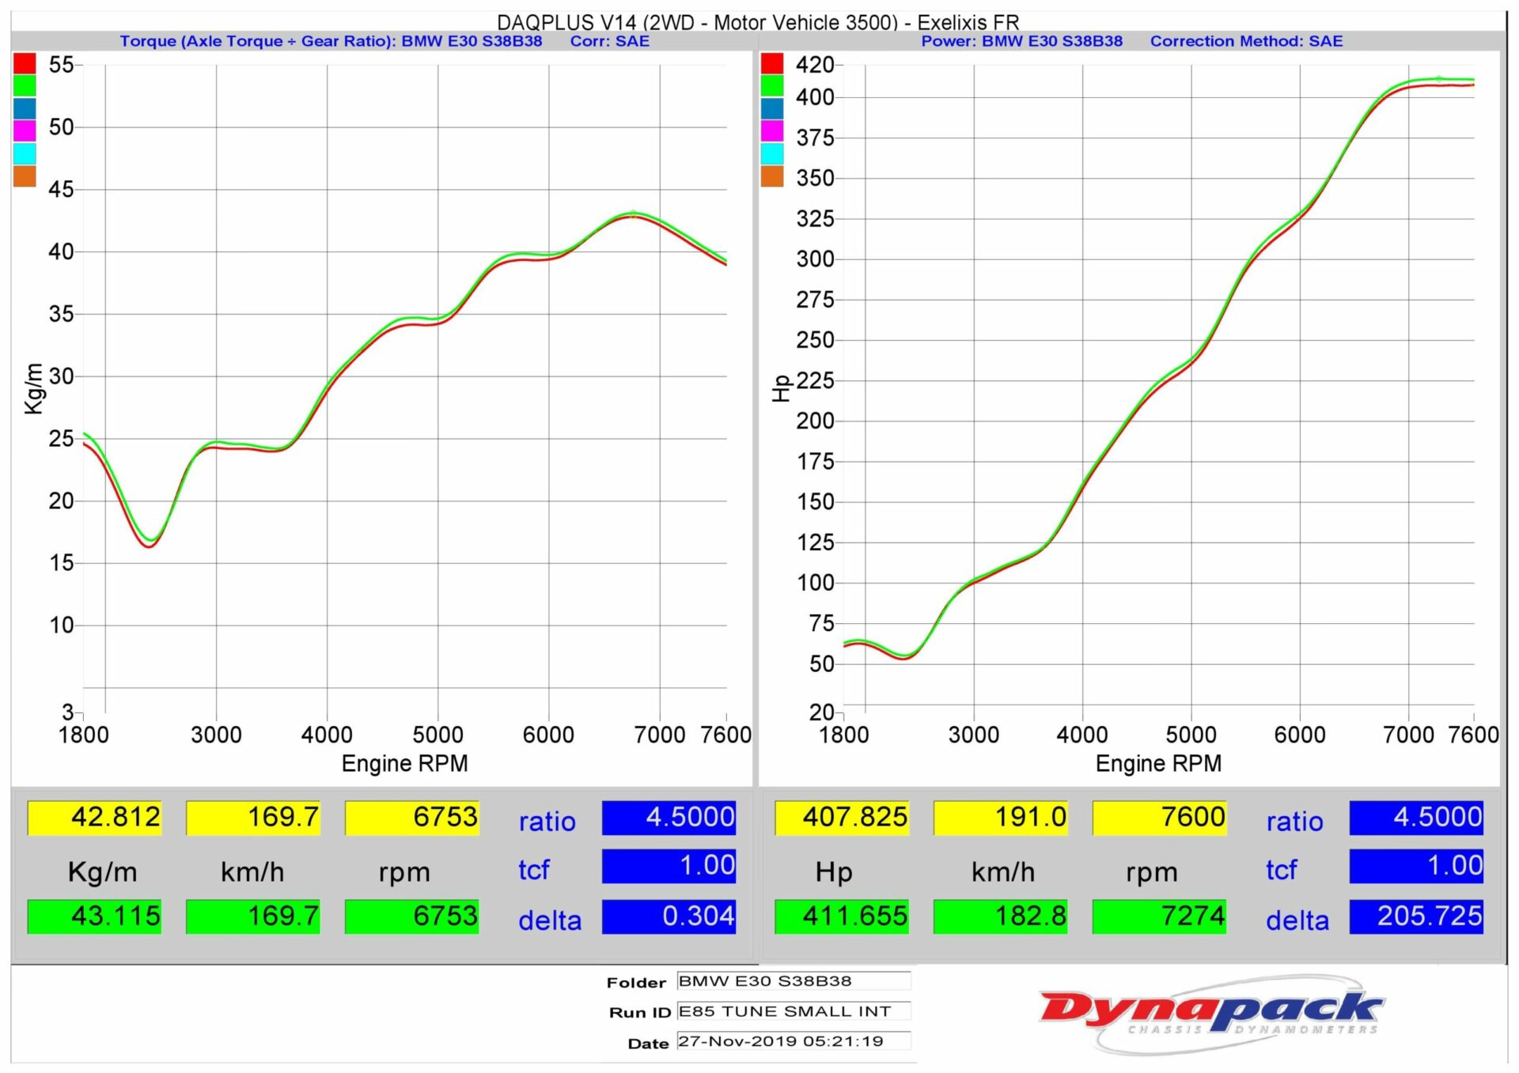The height and width of the screenshot is (1073, 1519).
Task: Click green run swatch on torque graph
Action: click(x=25, y=85)
